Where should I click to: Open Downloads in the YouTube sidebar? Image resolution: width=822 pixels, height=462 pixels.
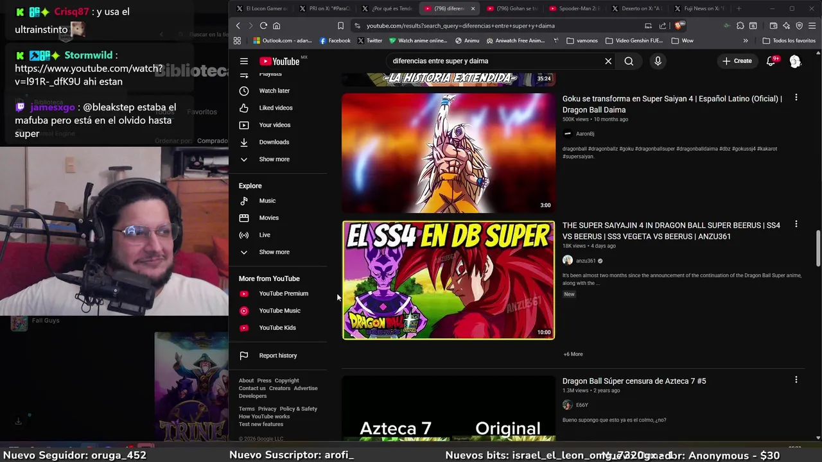tap(274, 142)
